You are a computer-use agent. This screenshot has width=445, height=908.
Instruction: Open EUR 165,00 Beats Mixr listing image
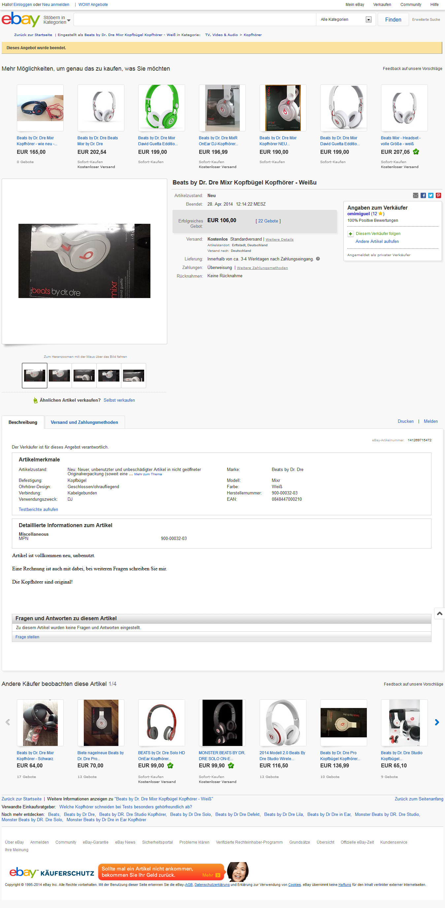40,108
